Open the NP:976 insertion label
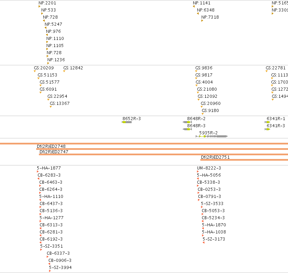 [x=53, y=31]
